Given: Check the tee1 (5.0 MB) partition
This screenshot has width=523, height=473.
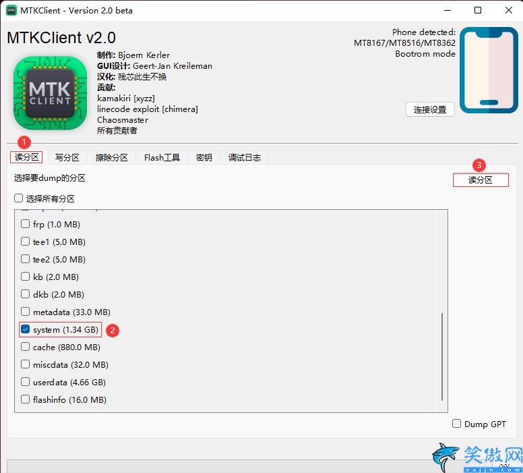Looking at the screenshot, I should pos(25,241).
